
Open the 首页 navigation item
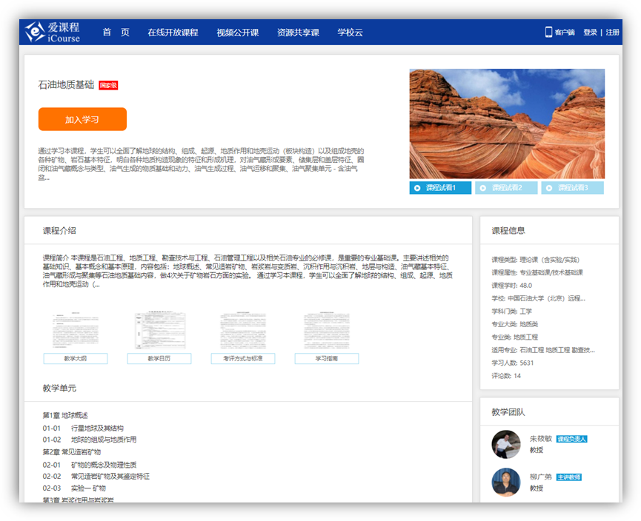point(116,33)
